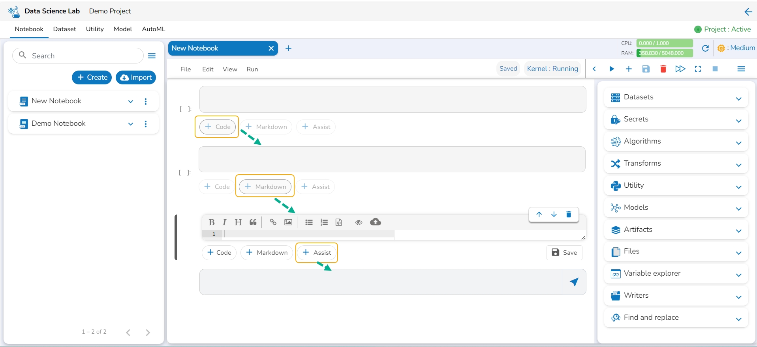Open the notebook toolbar hamburger menu
Viewport: 757px width, 347px height.
coord(741,69)
